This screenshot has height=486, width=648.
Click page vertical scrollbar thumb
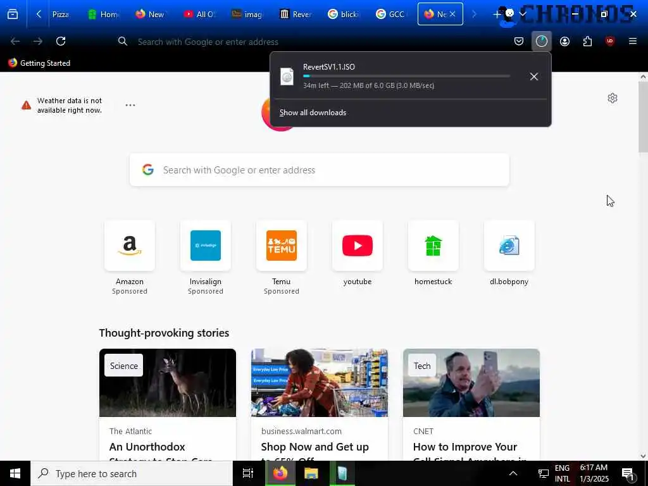[643, 116]
